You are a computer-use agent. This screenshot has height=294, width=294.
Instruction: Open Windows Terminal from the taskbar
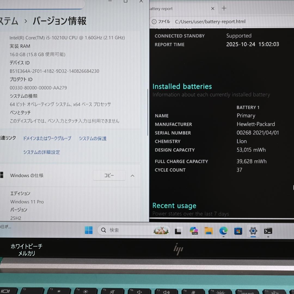268,231
